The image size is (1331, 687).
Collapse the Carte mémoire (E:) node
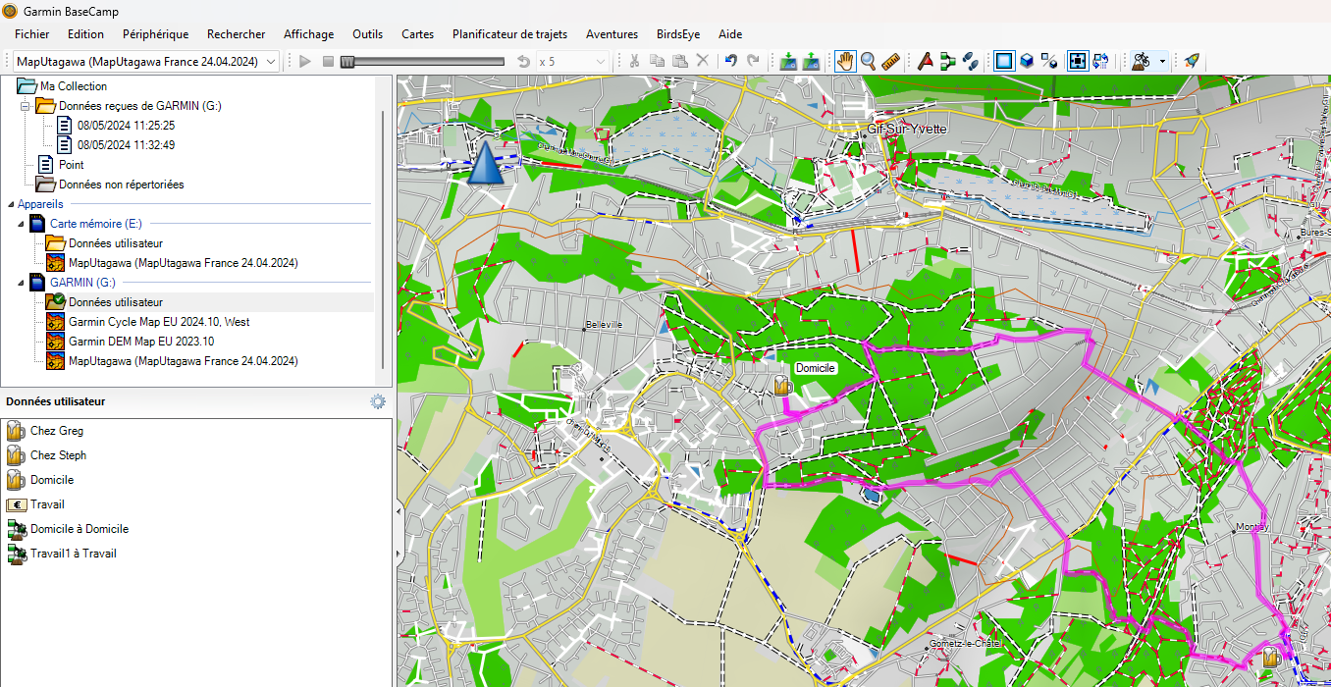(x=21, y=224)
